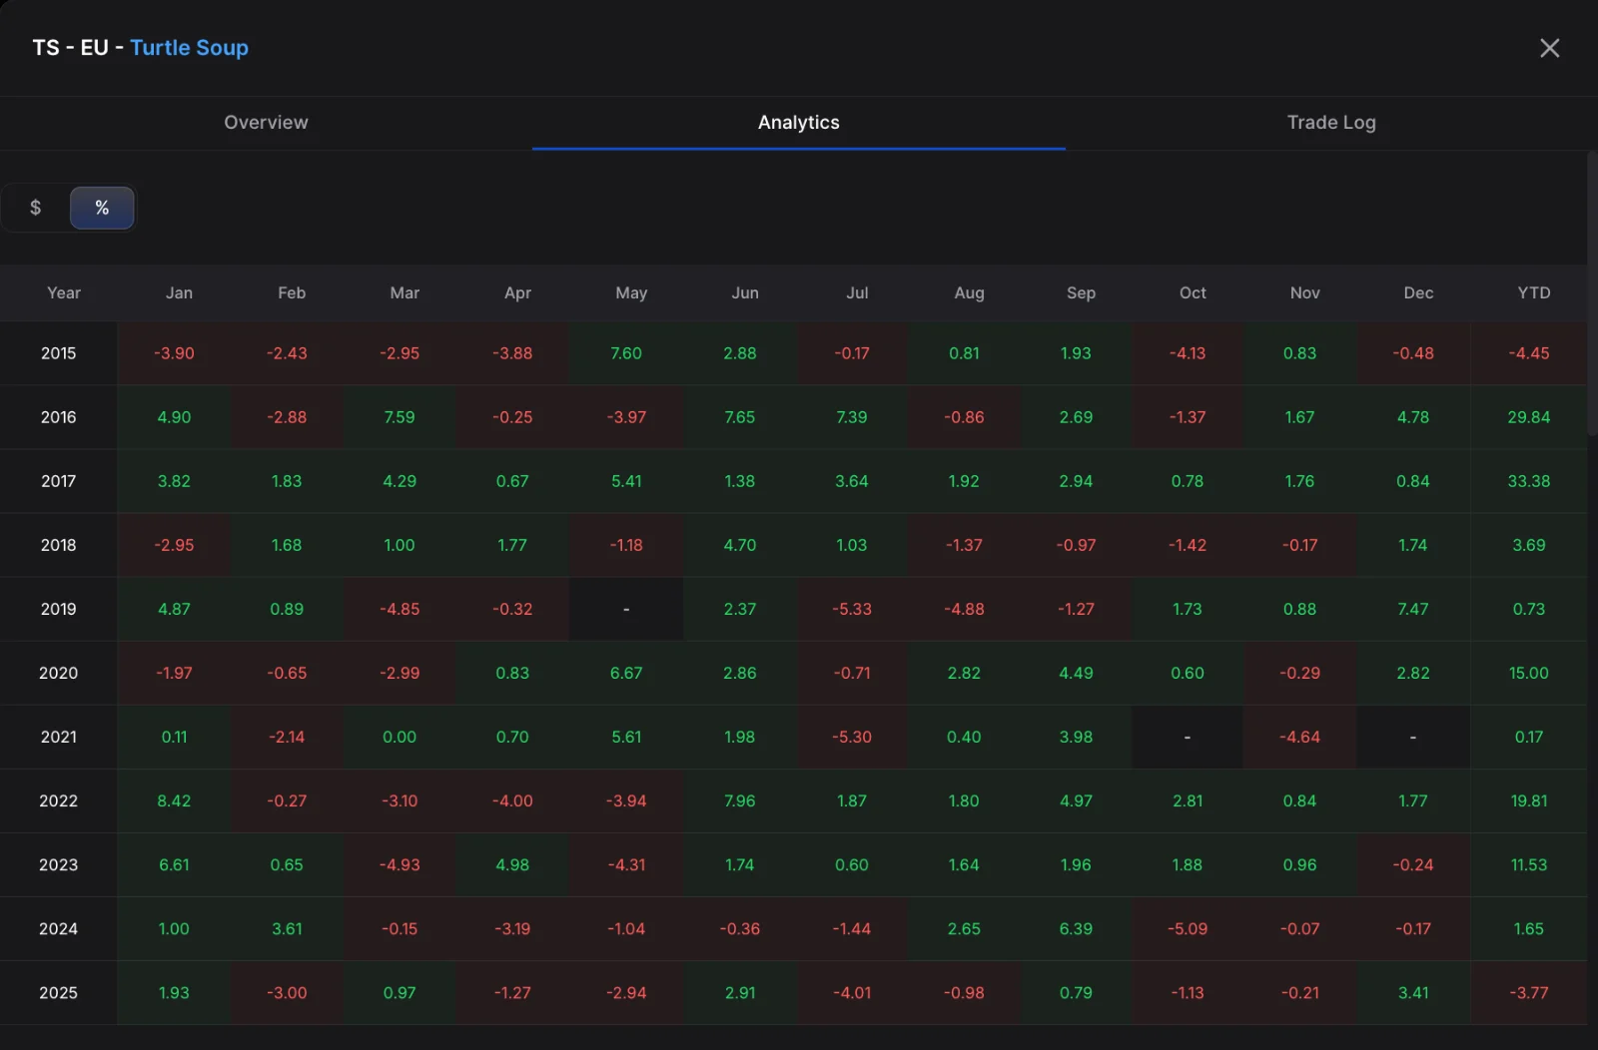Click 2022 YTD value 19.81
The image size is (1598, 1050).
pyautogui.click(x=1529, y=800)
